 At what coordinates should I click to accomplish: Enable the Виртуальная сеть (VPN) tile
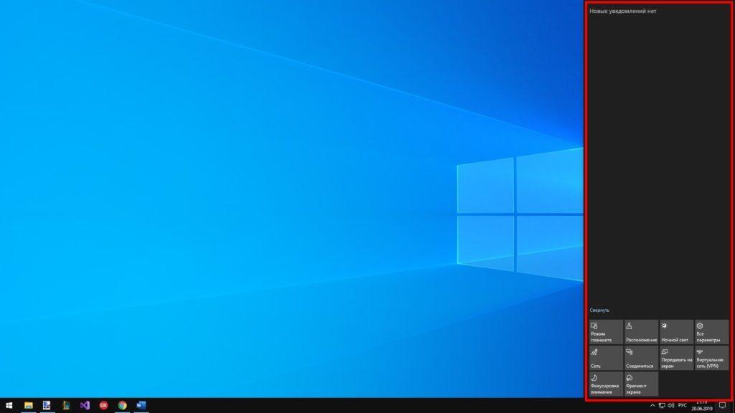(709, 357)
